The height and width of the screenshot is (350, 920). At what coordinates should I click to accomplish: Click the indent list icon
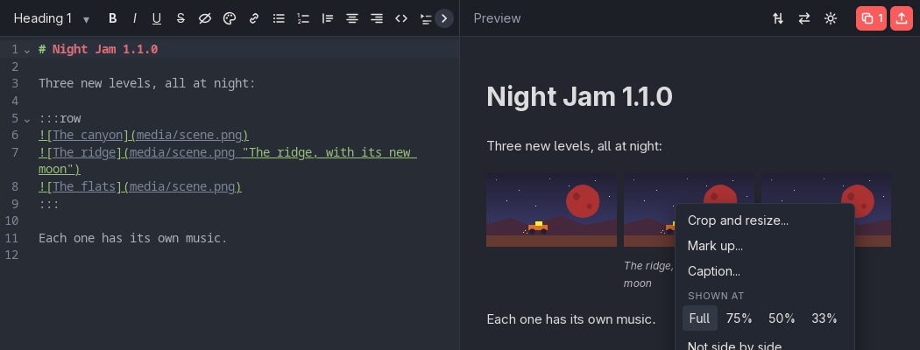click(425, 18)
